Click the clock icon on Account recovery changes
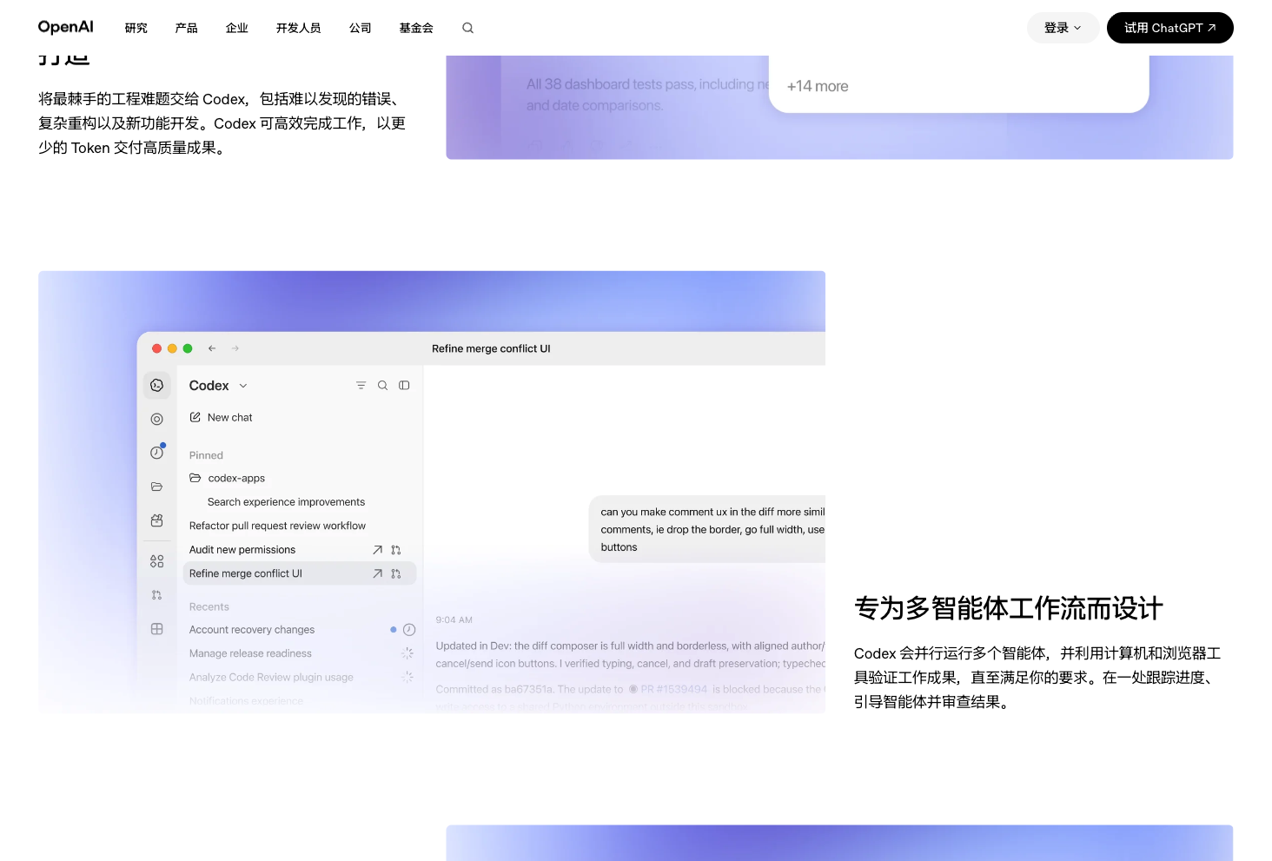1272x861 pixels. tap(409, 630)
